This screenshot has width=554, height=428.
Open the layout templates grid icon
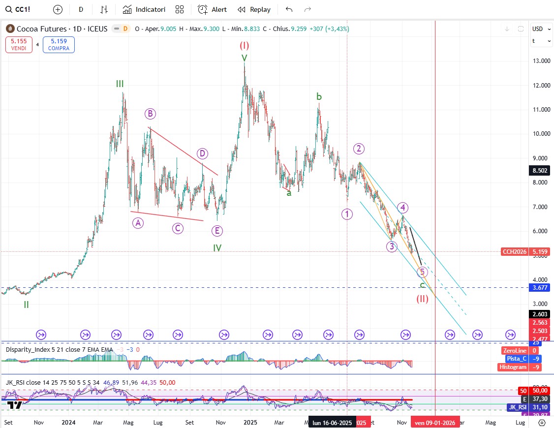click(x=180, y=9)
